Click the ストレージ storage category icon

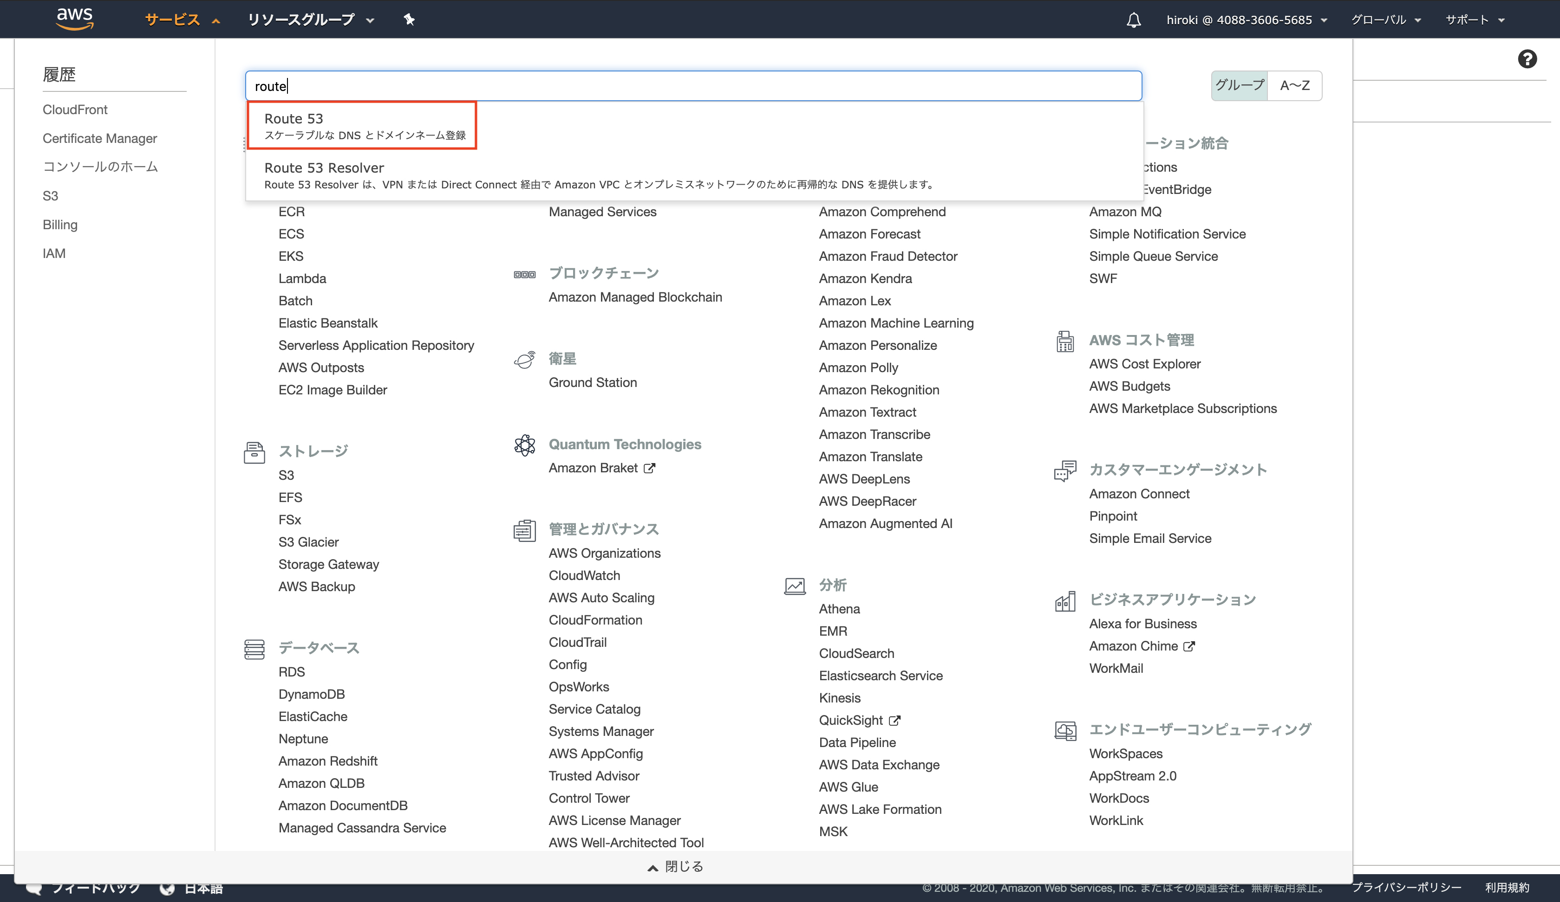tap(254, 452)
